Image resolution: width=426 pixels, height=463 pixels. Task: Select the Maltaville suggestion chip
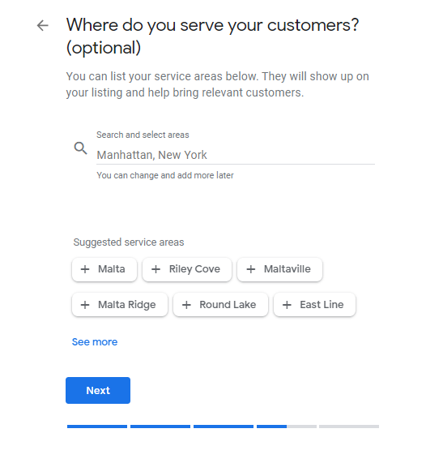tap(279, 269)
